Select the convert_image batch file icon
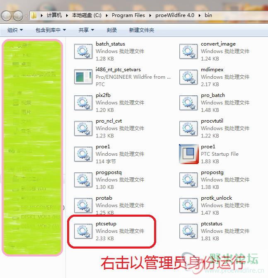This screenshot has height=278, width=268. coord(188,51)
